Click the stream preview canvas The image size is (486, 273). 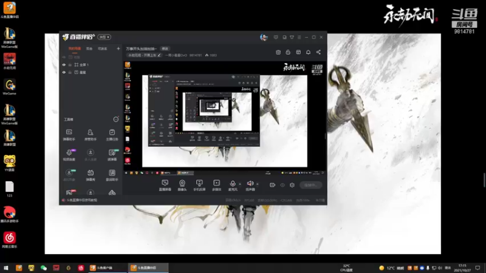click(x=225, y=119)
